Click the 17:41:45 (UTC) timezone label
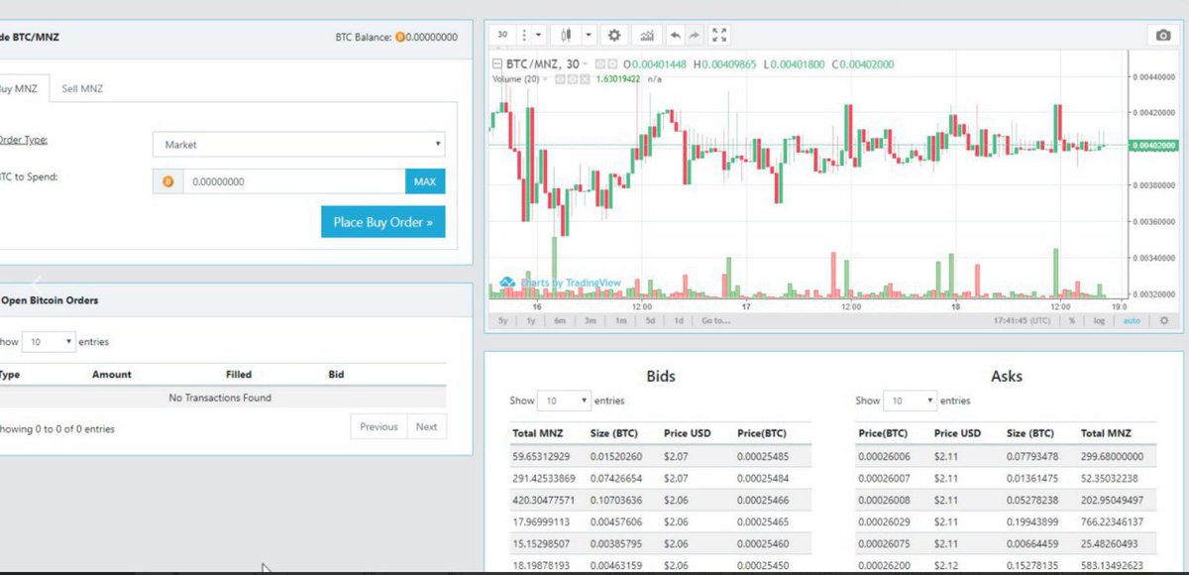 tap(1022, 321)
